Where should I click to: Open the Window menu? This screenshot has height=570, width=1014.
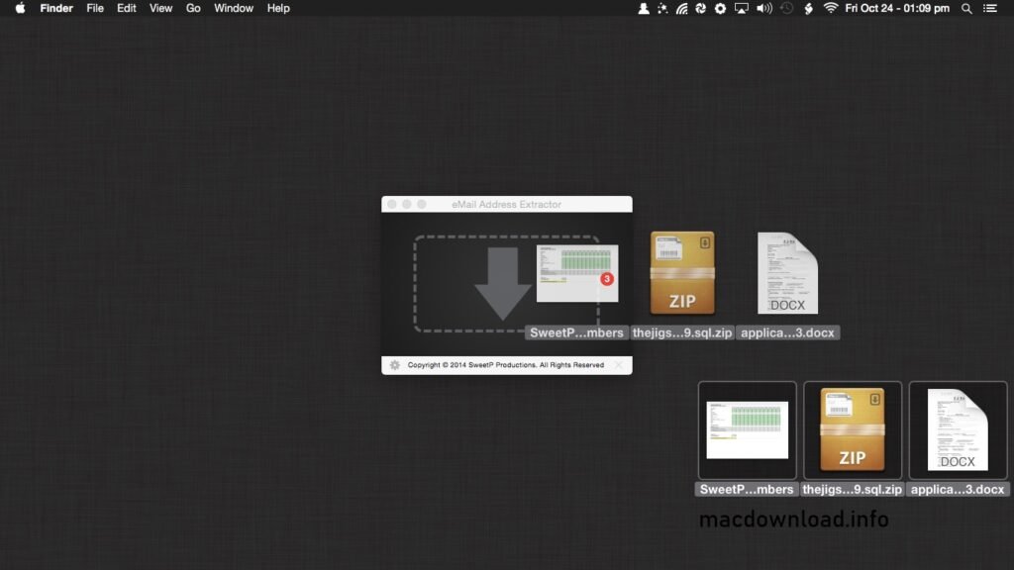pyautogui.click(x=234, y=9)
